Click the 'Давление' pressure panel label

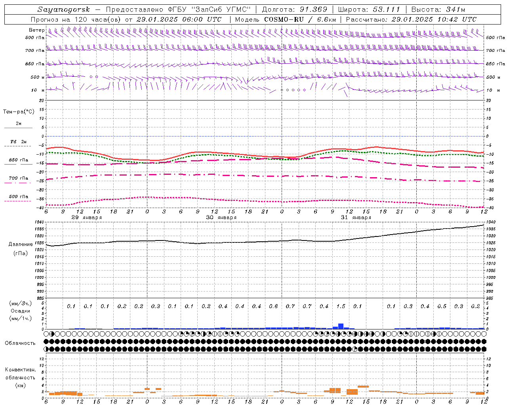tap(21, 244)
